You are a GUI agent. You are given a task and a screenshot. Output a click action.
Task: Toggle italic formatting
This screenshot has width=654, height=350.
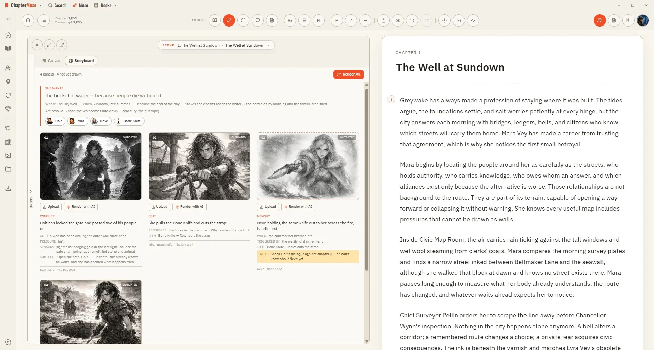351,20
